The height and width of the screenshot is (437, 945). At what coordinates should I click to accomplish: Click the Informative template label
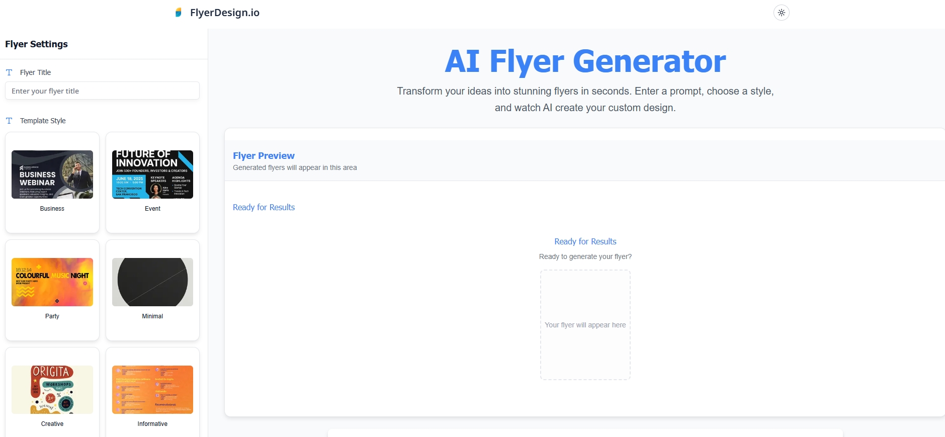(152, 424)
